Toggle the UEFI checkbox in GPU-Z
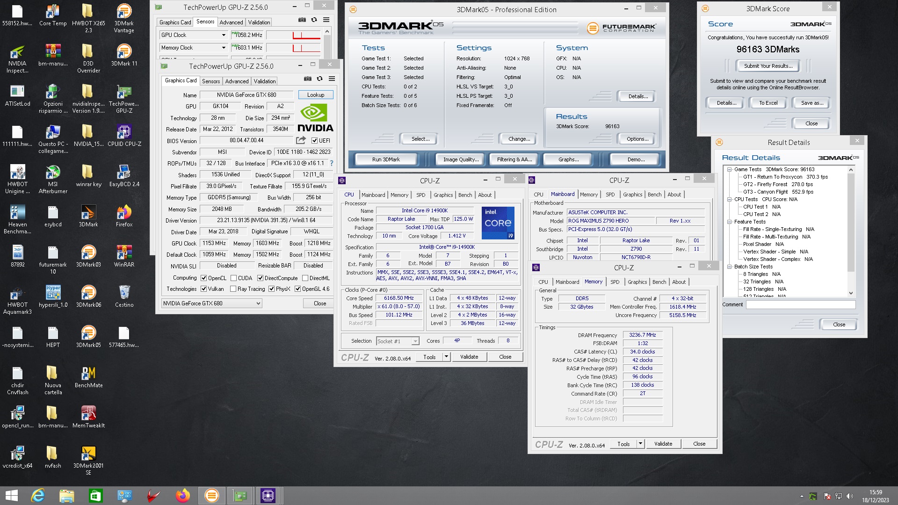 pos(314,140)
